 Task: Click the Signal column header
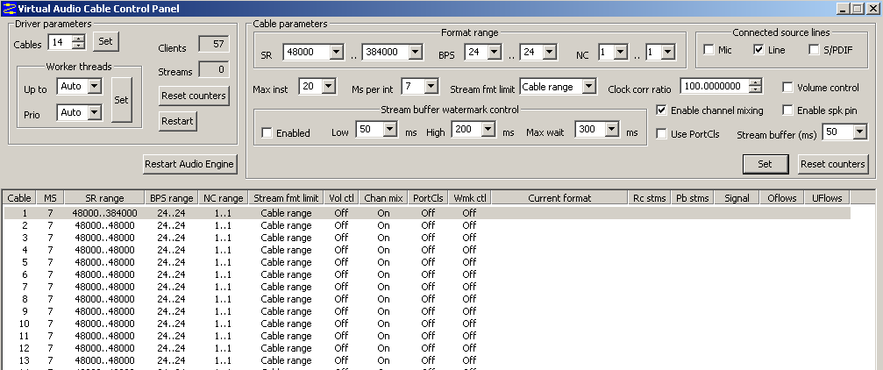[737, 197]
